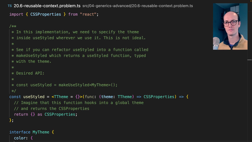Image resolution: width=252 pixels, height=142 pixels.
Task: Click the color property under MyTheme
Action: pos(20,138)
